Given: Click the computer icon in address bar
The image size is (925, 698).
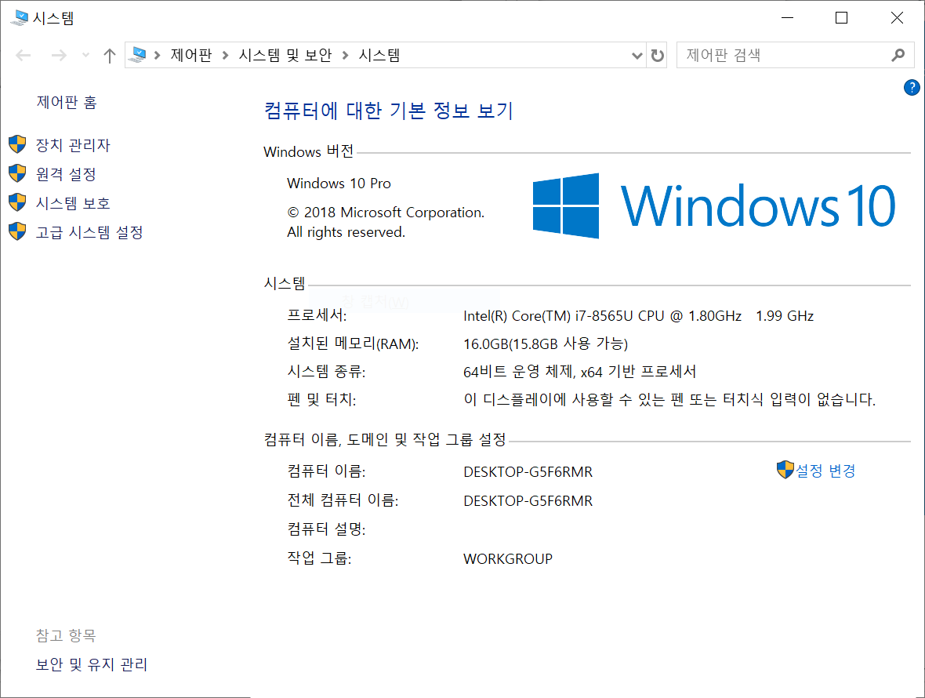Looking at the screenshot, I should point(138,55).
